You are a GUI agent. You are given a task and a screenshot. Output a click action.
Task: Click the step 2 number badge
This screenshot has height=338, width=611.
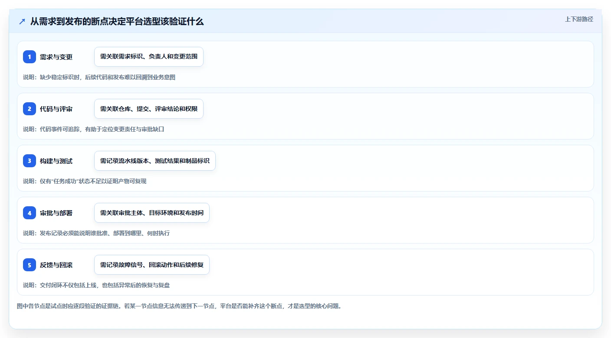point(30,109)
